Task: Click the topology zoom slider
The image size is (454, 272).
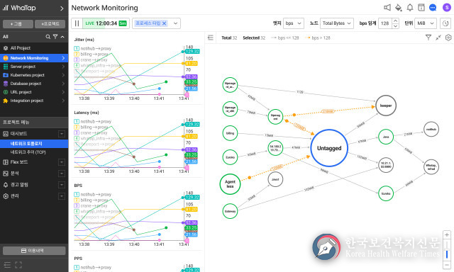Action: click(447, 248)
